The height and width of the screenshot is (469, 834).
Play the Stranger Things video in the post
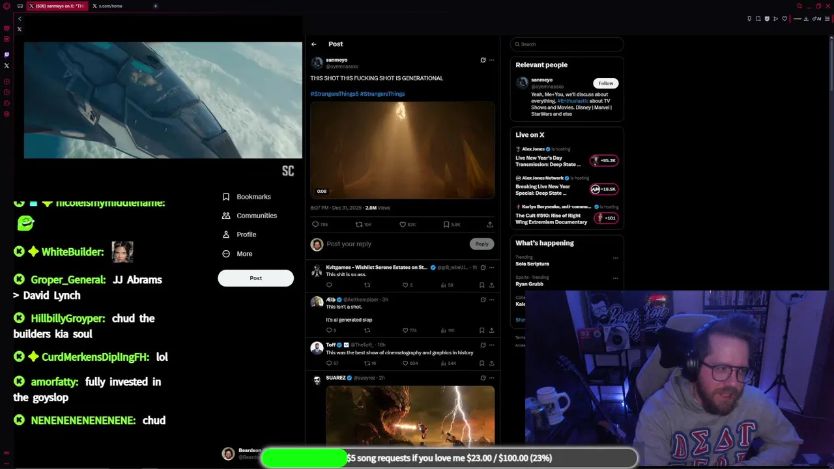[403, 150]
